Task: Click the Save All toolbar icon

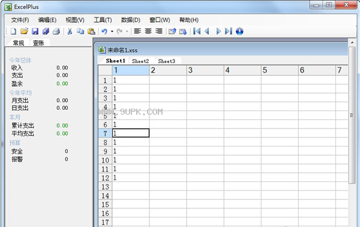Action: tap(46, 31)
